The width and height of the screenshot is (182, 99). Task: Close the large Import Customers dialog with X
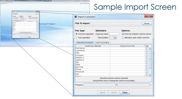(x=149, y=16)
